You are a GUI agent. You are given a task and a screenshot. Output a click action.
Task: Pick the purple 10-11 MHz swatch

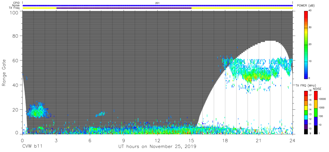pos(306,126)
